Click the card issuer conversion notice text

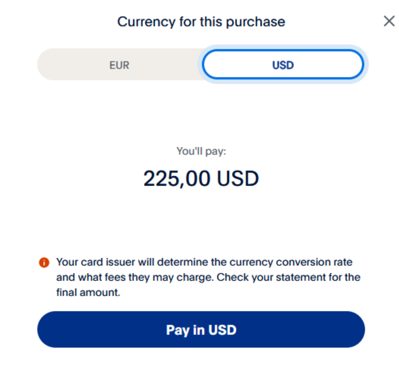coord(204,262)
